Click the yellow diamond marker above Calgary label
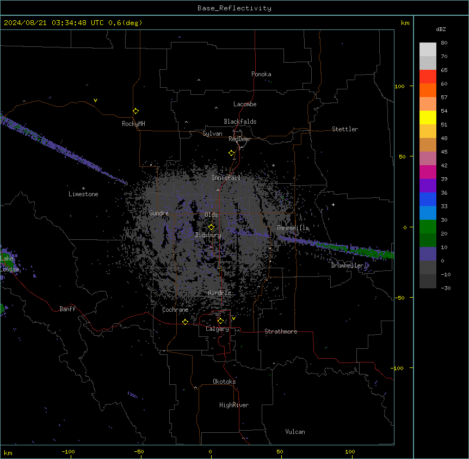 (220, 321)
